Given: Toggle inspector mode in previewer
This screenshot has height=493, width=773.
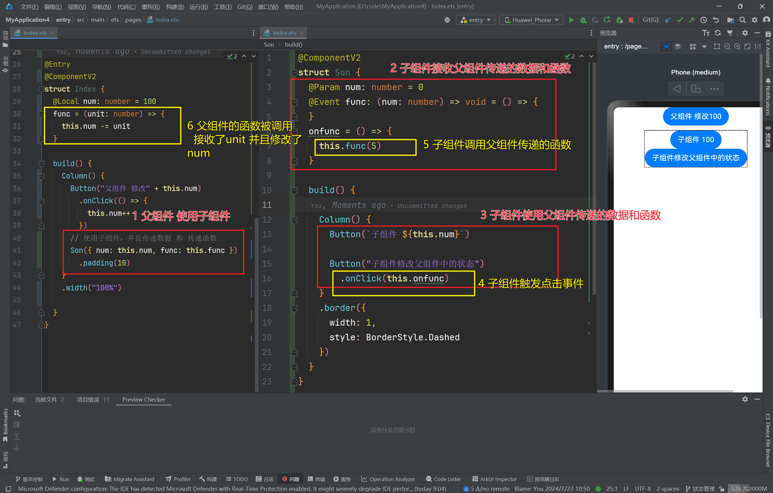Looking at the screenshot, I should coord(666,47).
